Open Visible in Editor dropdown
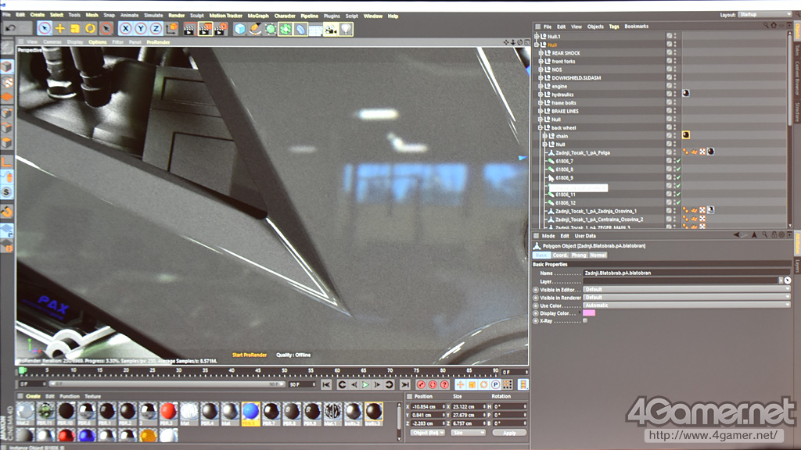Viewport: 801px width, 450px height. (x=687, y=289)
